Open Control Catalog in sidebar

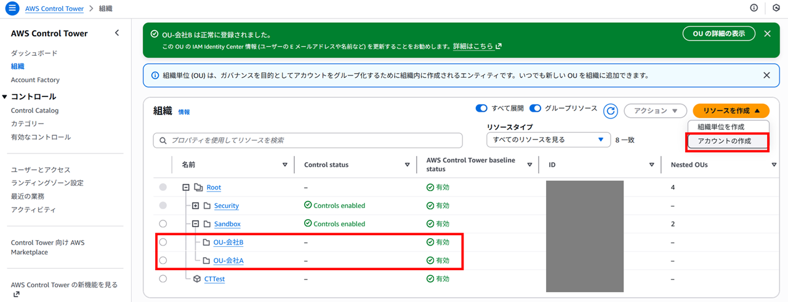pyautogui.click(x=34, y=110)
